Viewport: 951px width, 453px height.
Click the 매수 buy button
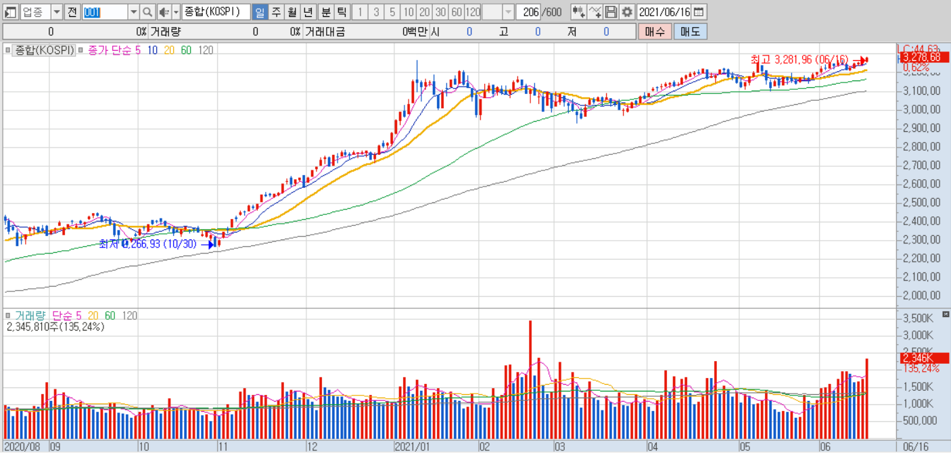[x=655, y=31]
